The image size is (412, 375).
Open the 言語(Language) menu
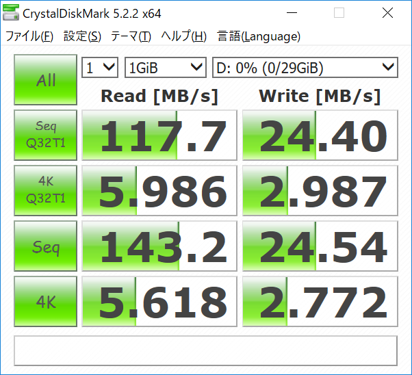pos(259,36)
